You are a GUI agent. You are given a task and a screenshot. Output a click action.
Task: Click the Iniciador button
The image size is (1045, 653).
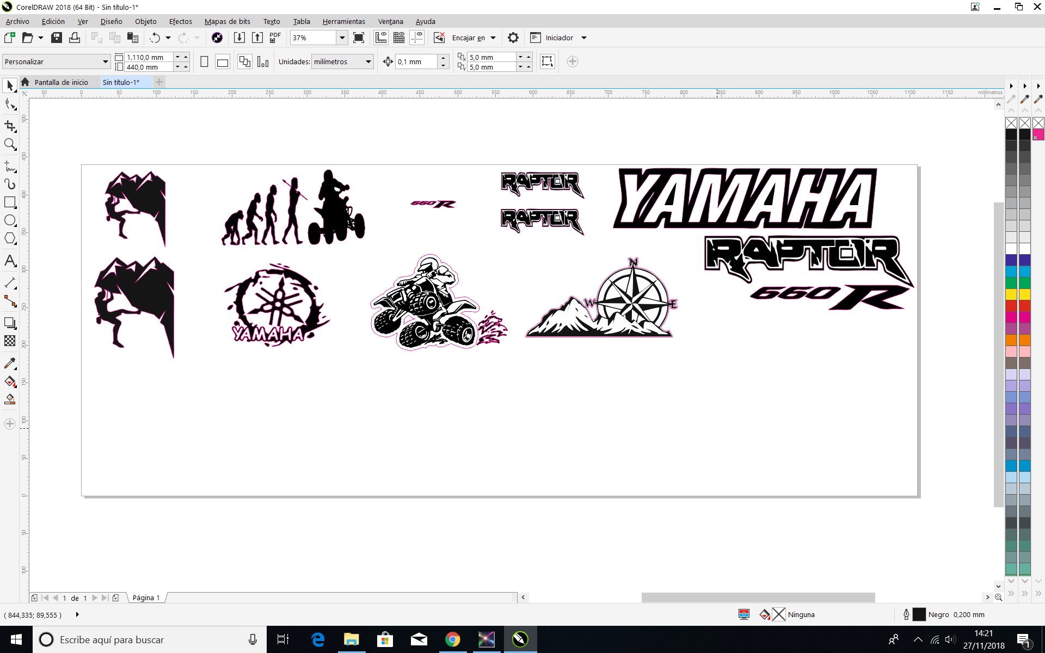551,38
